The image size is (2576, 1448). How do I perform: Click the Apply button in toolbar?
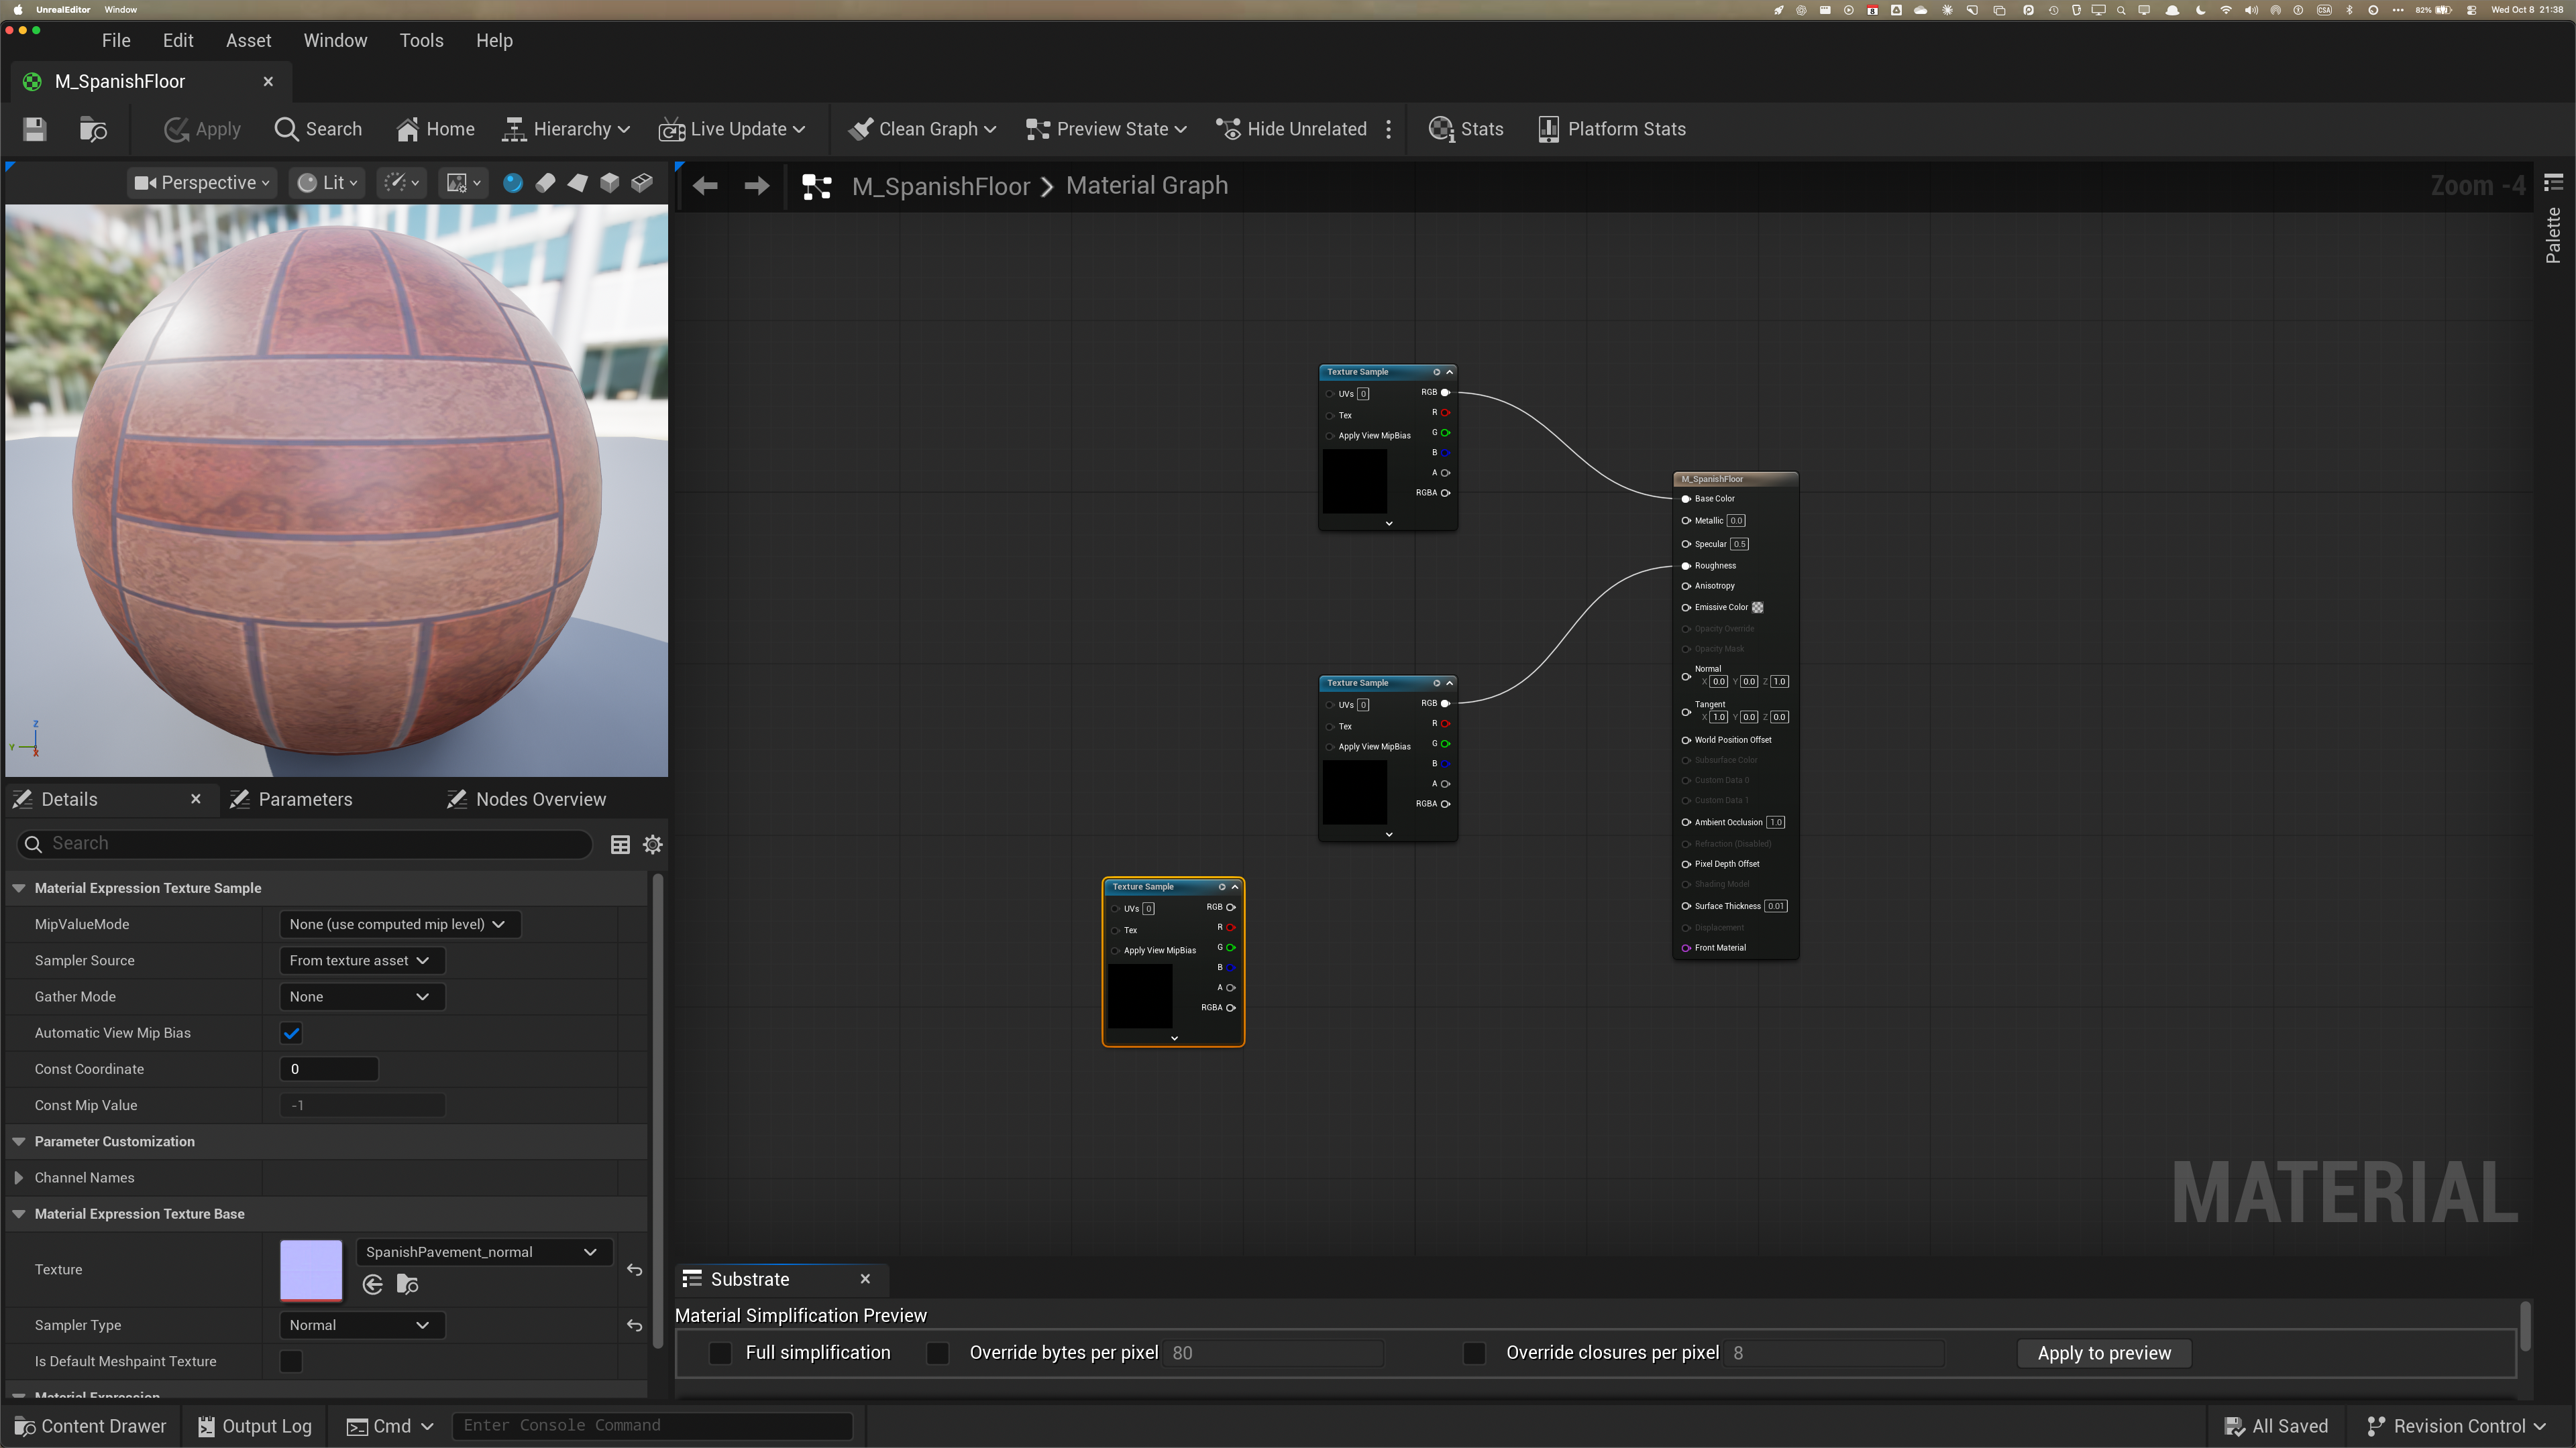point(203,129)
